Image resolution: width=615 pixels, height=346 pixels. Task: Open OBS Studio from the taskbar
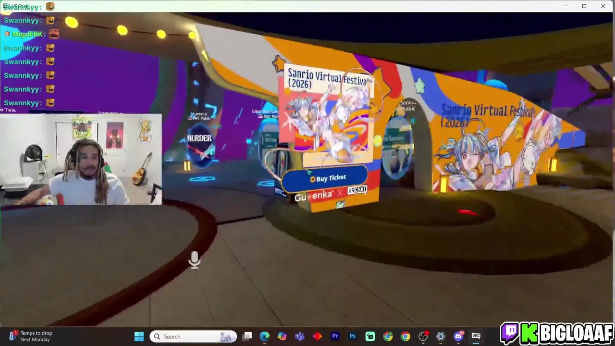coord(423,336)
